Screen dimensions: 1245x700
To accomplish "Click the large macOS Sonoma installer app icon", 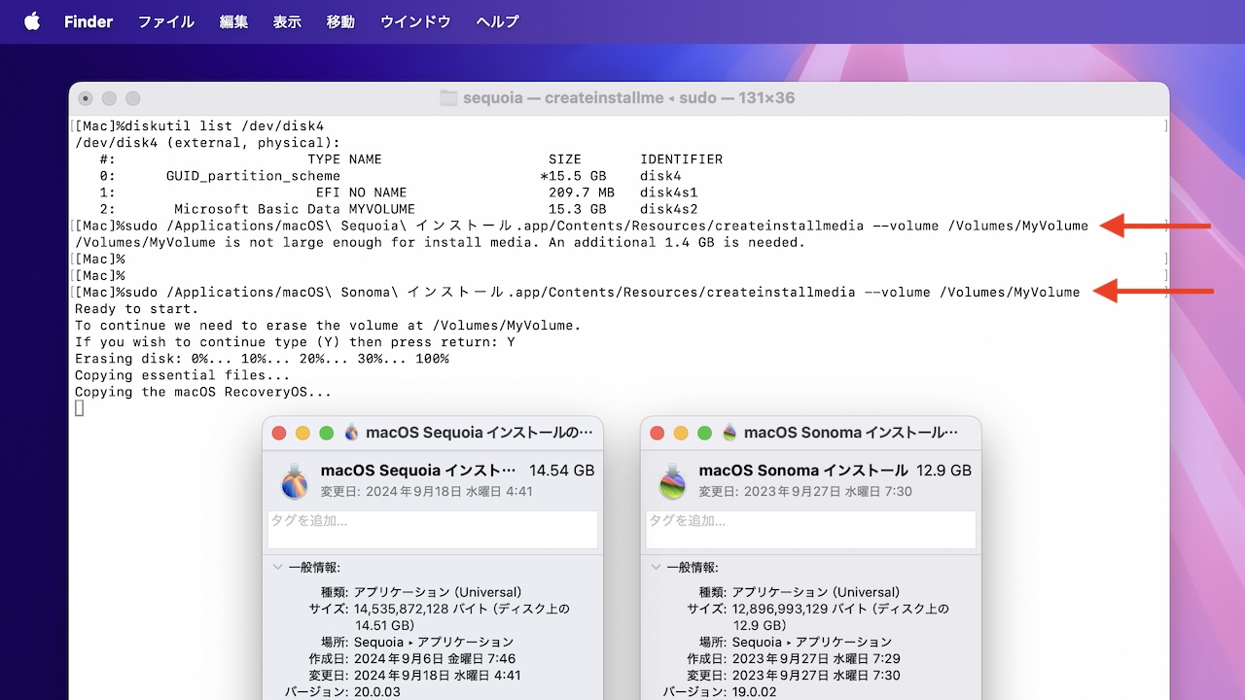I will [x=672, y=480].
